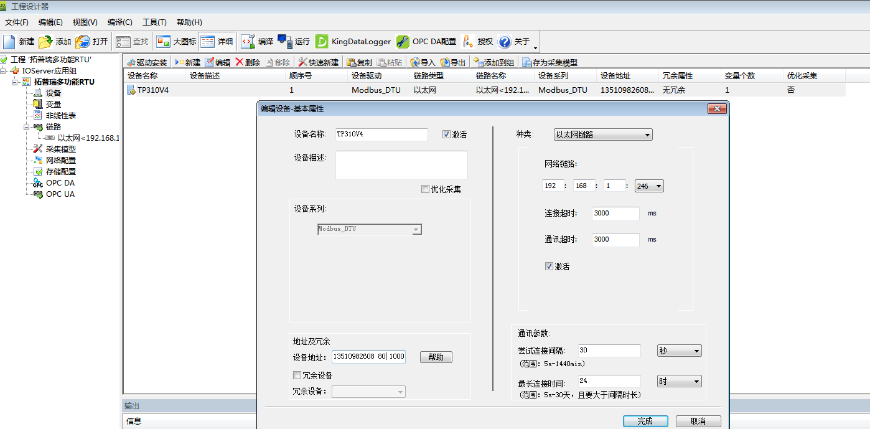Screen dimensions: 870x429
Task: Switch to 大图标 large icon view
Action: coord(163,42)
